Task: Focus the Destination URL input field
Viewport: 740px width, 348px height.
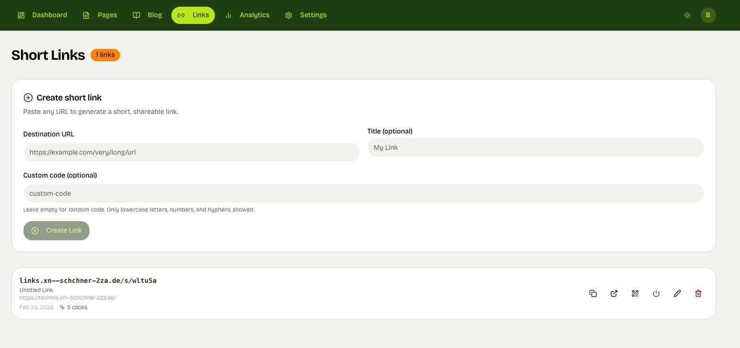Action: [x=191, y=152]
